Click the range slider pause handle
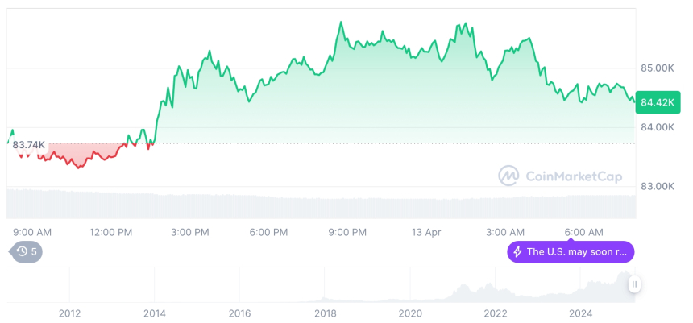 tap(635, 284)
